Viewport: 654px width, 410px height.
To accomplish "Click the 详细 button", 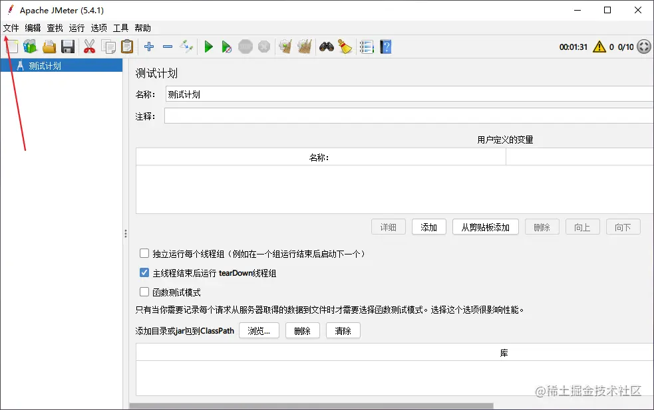I will pyautogui.click(x=389, y=227).
